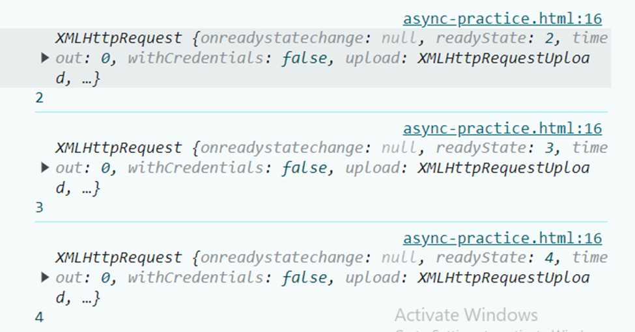This screenshot has width=635, height=332.
Task: Click the logged number 3 output line
Action: [40, 208]
